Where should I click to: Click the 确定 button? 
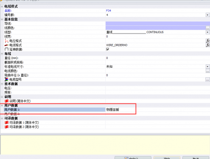(x=167, y=158)
